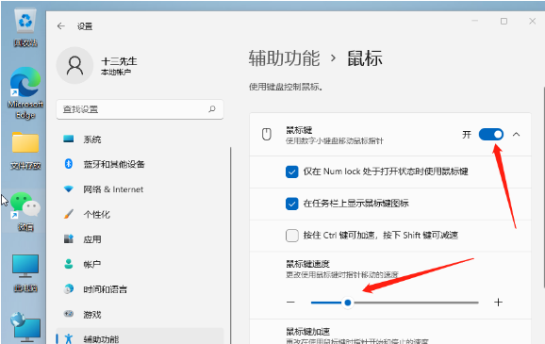Minimize the Settings window

(475, 21)
